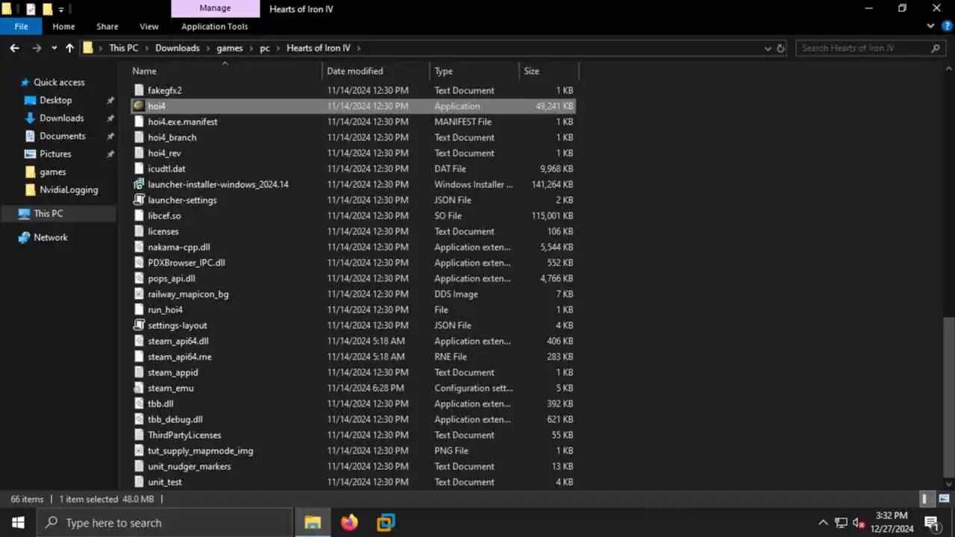
Task: Open the Windows Start menu
Action: (x=18, y=523)
